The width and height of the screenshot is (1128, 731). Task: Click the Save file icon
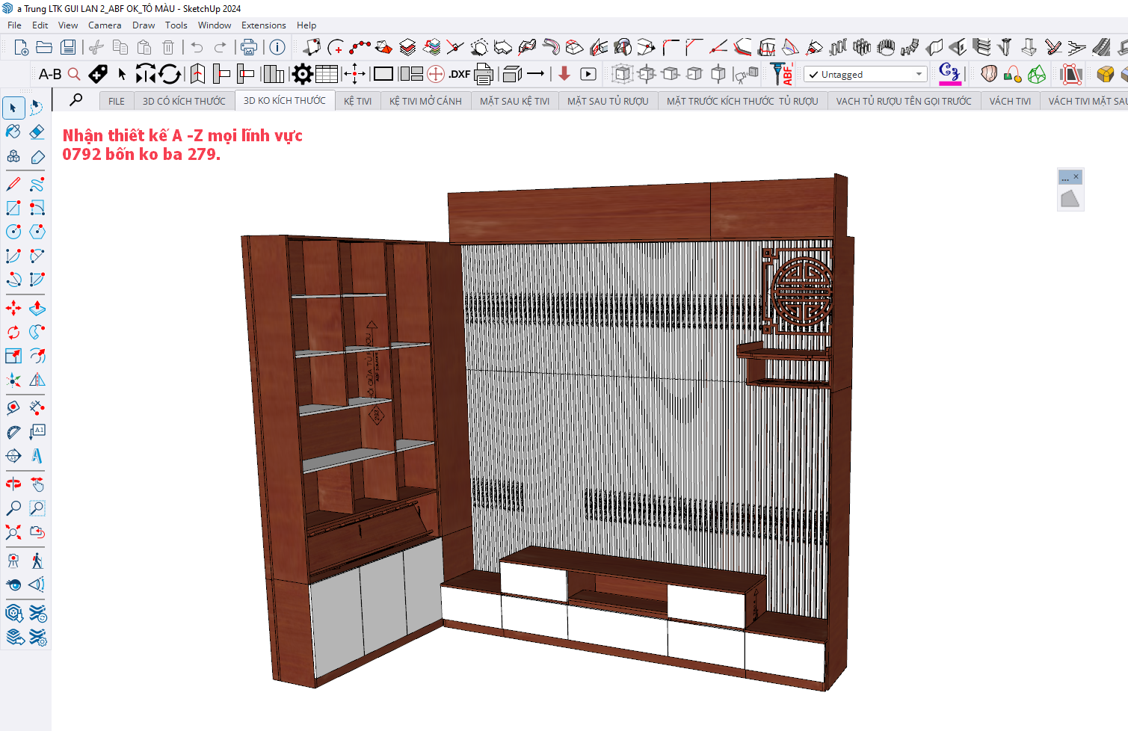tap(68, 48)
